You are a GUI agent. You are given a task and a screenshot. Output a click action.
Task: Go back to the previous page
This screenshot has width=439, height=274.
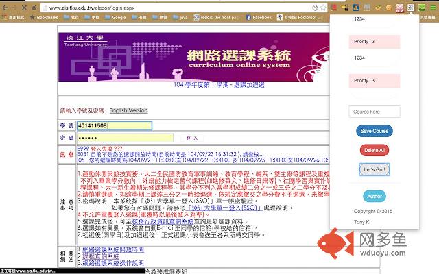pos(5,8)
